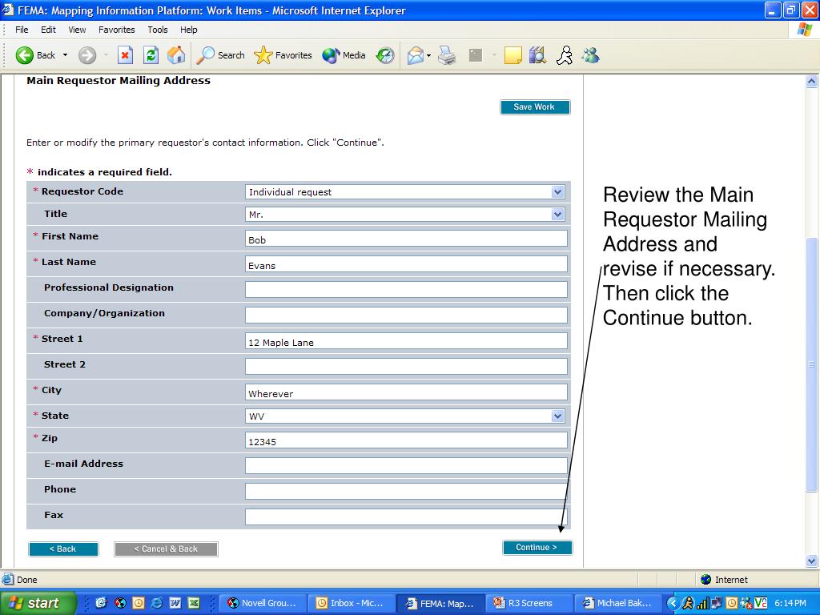820x615 pixels.
Task: Open the History clock icon
Action: (385, 55)
